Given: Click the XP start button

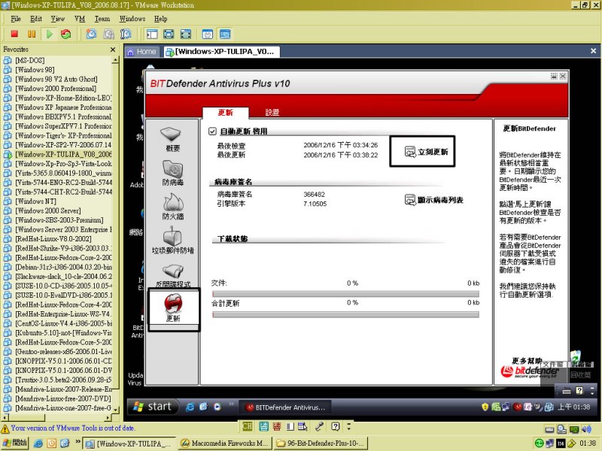Looking at the screenshot, I should [x=152, y=407].
